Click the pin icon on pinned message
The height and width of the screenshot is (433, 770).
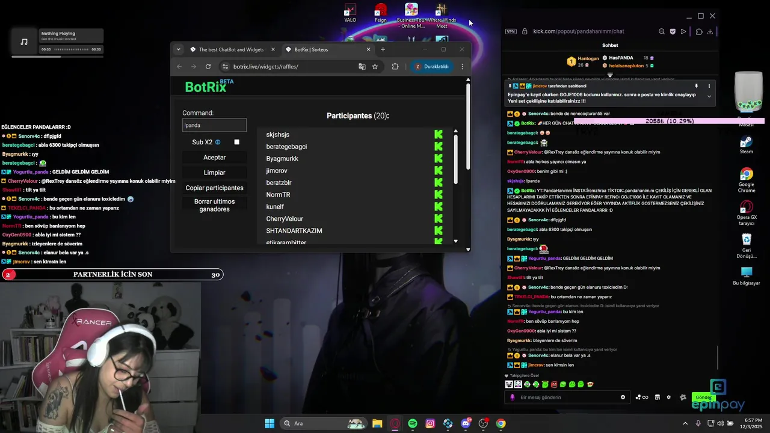[696, 86]
